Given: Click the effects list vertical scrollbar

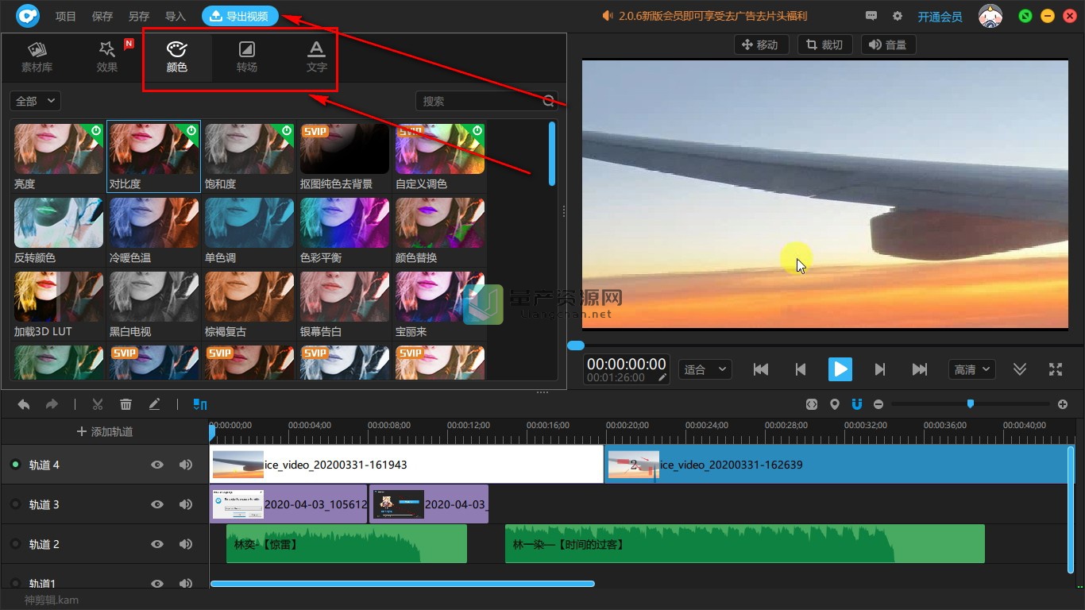Looking at the screenshot, I should click(x=552, y=153).
